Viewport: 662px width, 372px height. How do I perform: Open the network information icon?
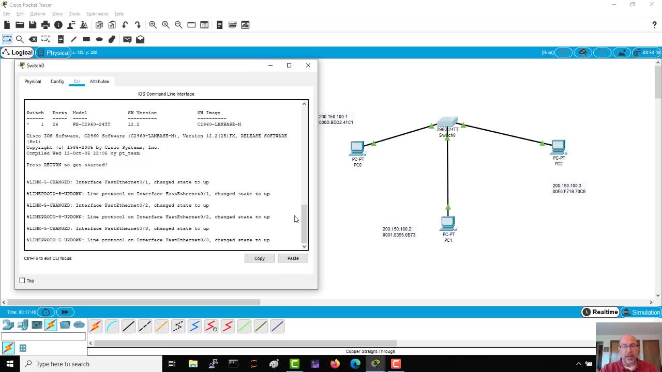pyautogui.click(x=58, y=25)
